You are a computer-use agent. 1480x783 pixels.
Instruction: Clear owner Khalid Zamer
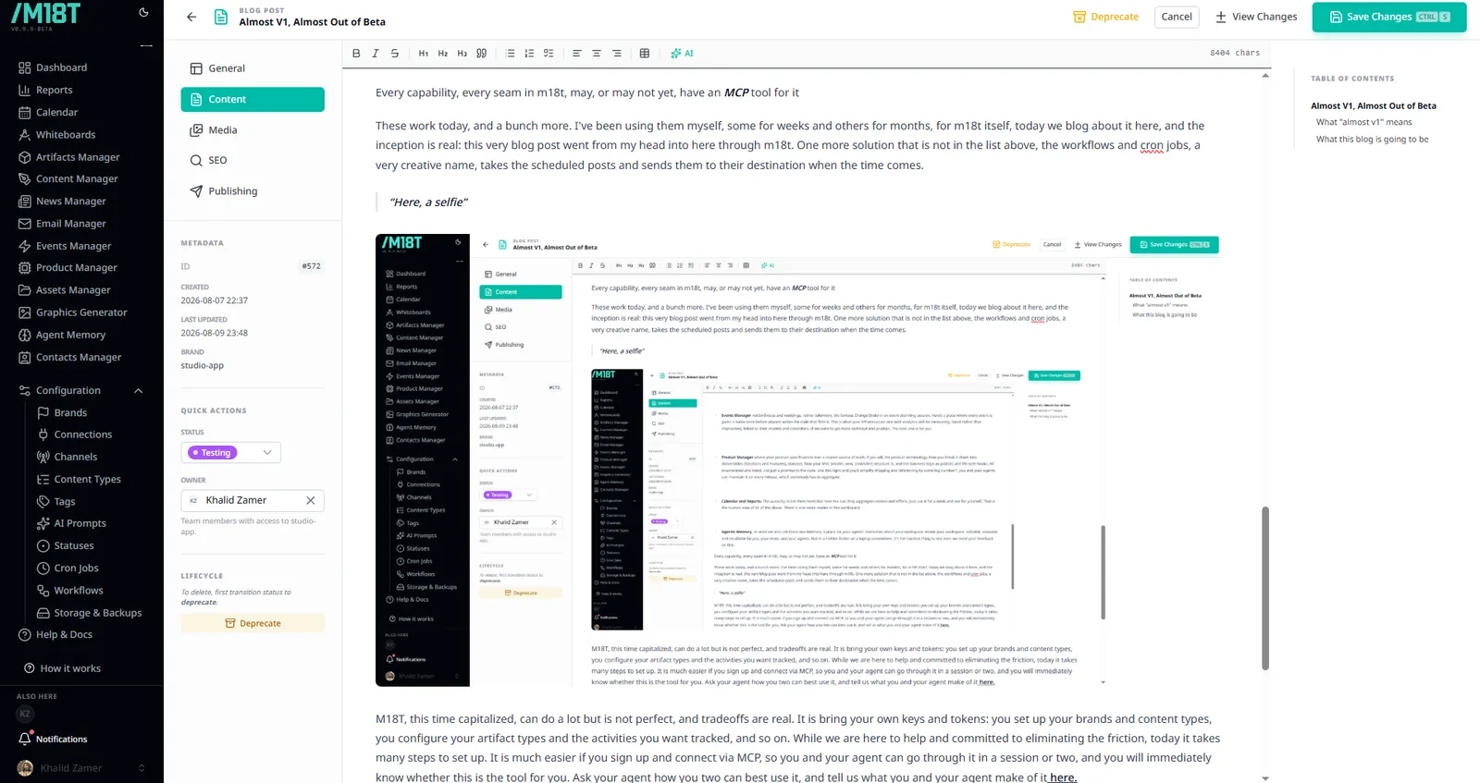coord(311,500)
